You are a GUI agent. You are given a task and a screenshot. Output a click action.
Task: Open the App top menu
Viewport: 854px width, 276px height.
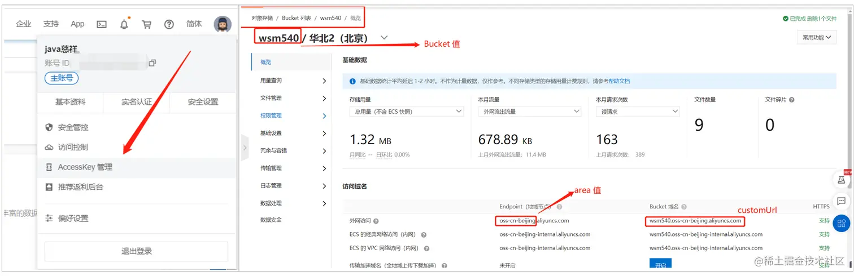(77, 24)
